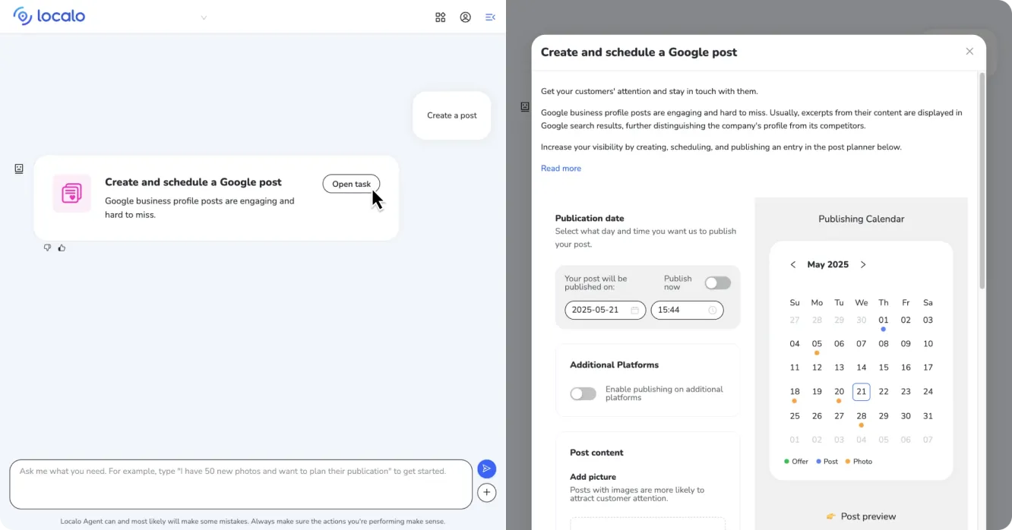Open the workspace selector dropdown in the header
Image resolution: width=1012 pixels, height=530 pixels.
[x=203, y=17]
